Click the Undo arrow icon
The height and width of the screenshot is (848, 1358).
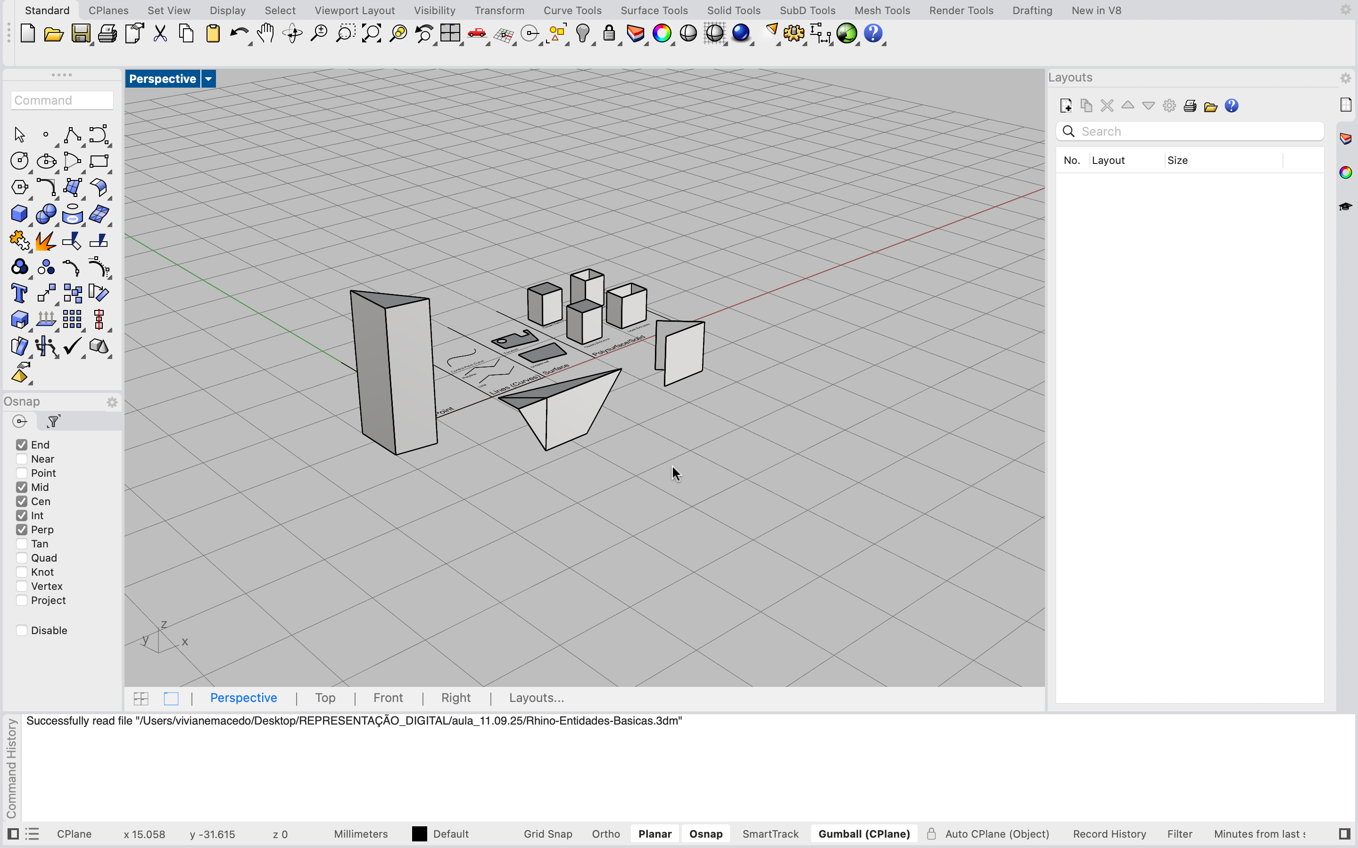pos(239,33)
